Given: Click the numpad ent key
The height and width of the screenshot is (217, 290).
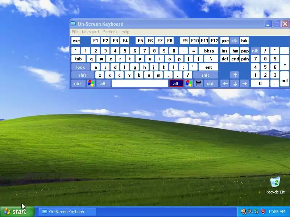Looking at the screenshot, I should (285, 79).
